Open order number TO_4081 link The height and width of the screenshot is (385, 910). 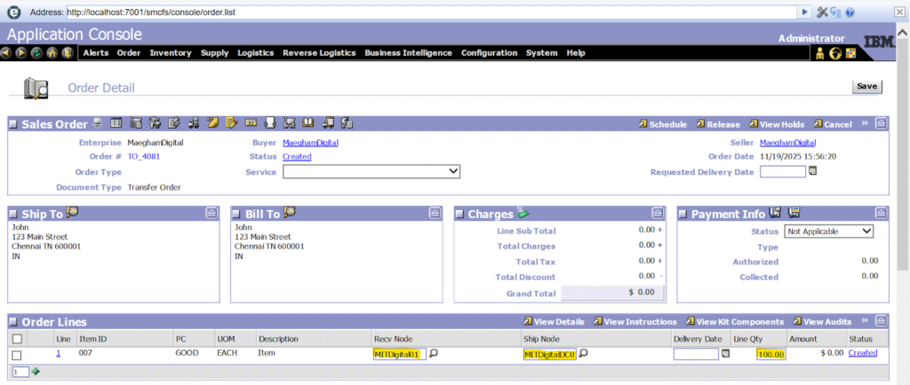[143, 156]
